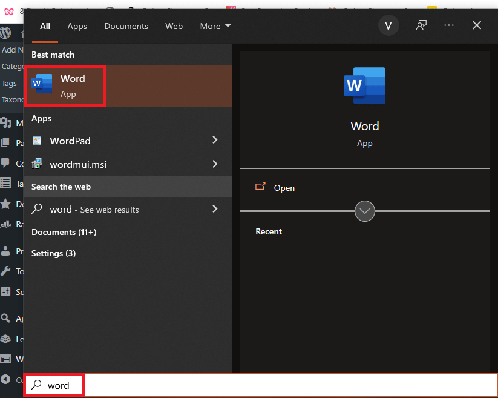The width and height of the screenshot is (498, 398).
Task: Click the wordmui.msi installer icon
Action: point(37,164)
